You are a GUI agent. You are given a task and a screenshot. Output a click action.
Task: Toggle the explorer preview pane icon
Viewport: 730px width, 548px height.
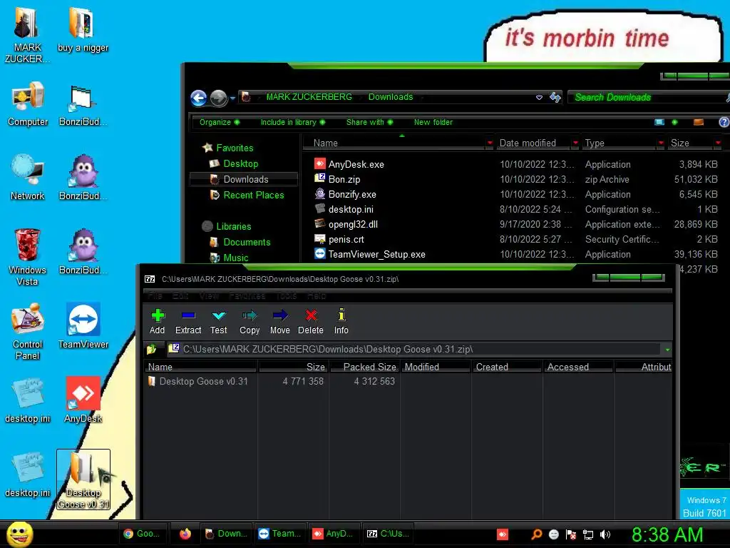click(x=699, y=122)
